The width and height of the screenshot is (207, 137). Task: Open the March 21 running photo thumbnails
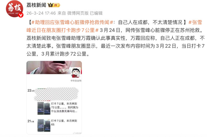coord(44,126)
